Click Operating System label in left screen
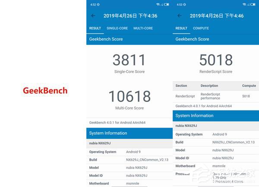Image resolution: width=259 pixels, height=187 pixels. 103,152
